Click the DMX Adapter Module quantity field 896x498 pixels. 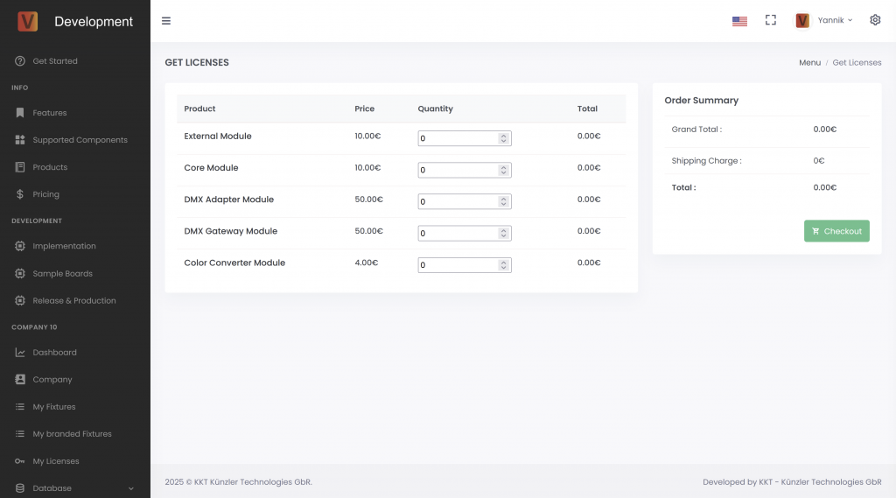457,202
